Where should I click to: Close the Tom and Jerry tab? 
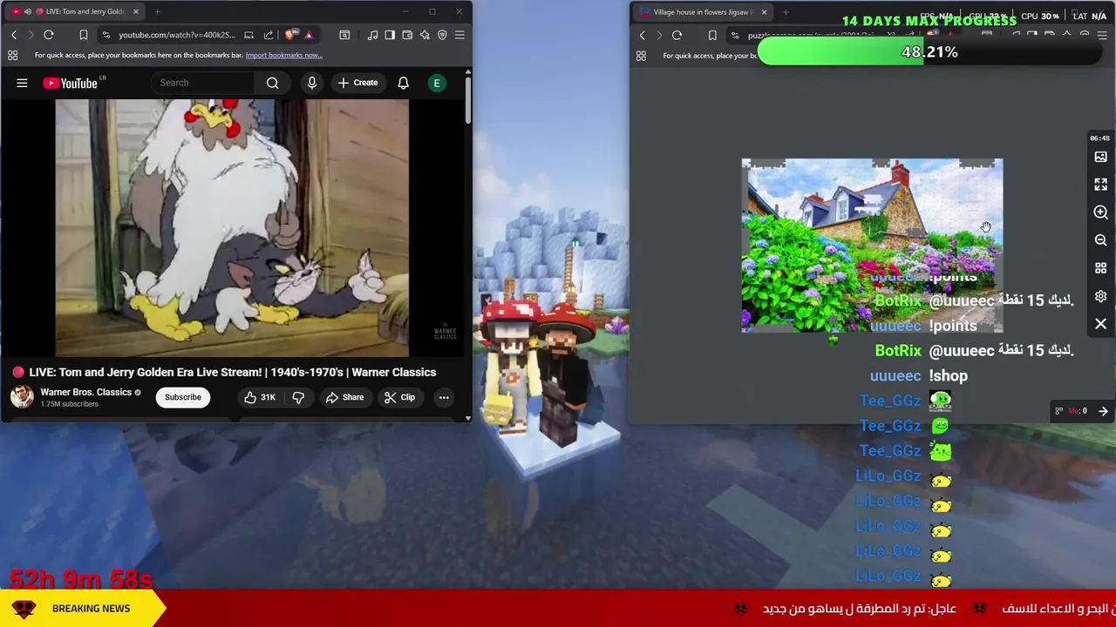tap(135, 11)
